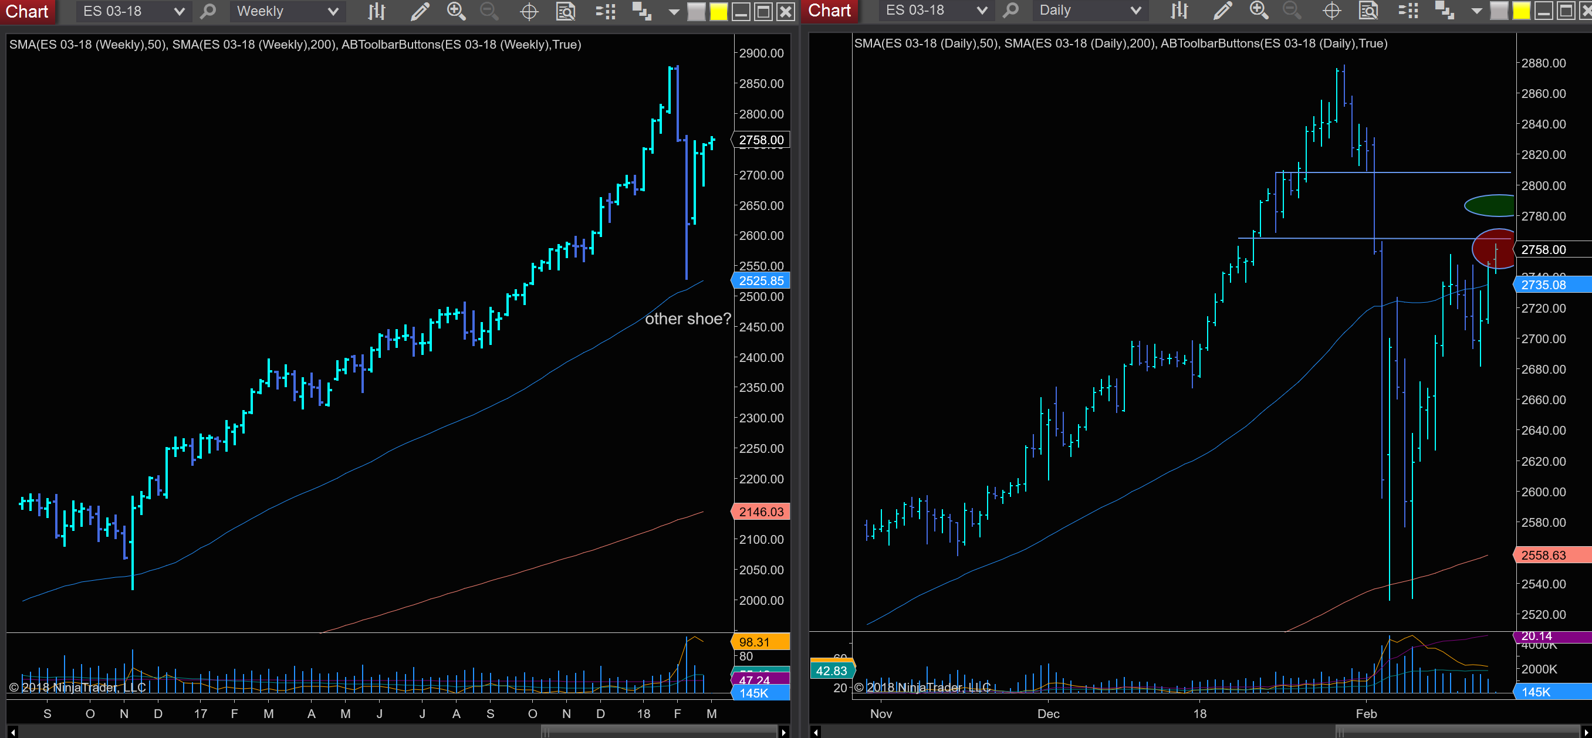Click the '17' year label on Weekly time axis
The height and width of the screenshot is (738, 1592).
click(200, 714)
